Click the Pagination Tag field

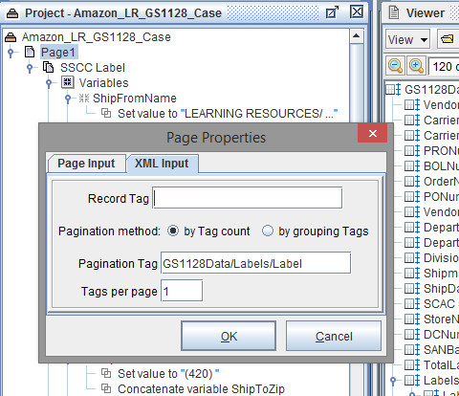256,263
